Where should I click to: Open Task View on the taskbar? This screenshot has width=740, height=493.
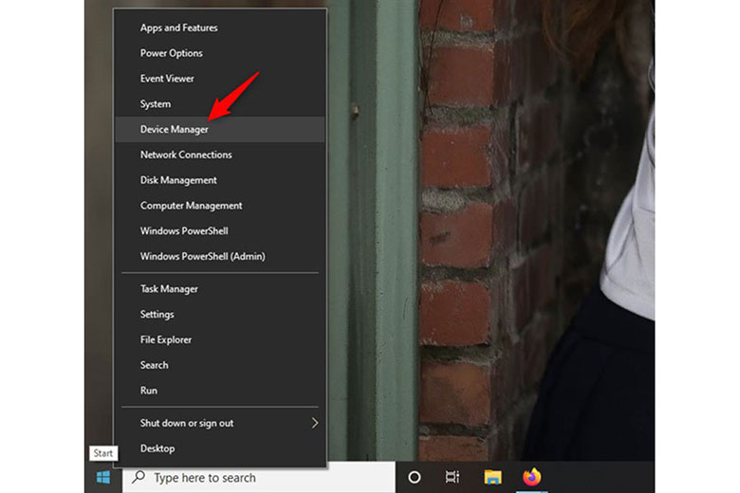(453, 478)
